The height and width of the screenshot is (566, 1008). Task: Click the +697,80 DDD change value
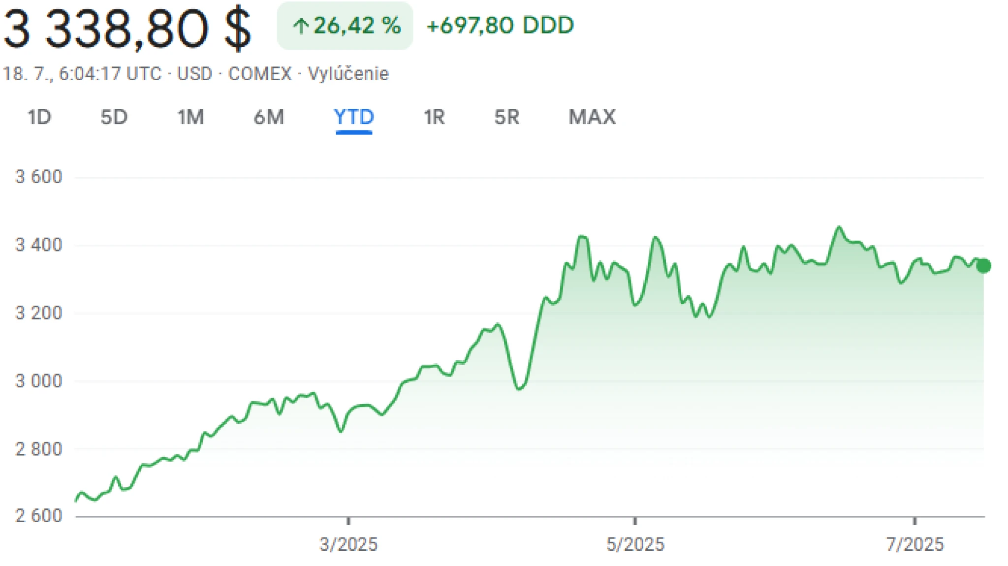click(500, 26)
